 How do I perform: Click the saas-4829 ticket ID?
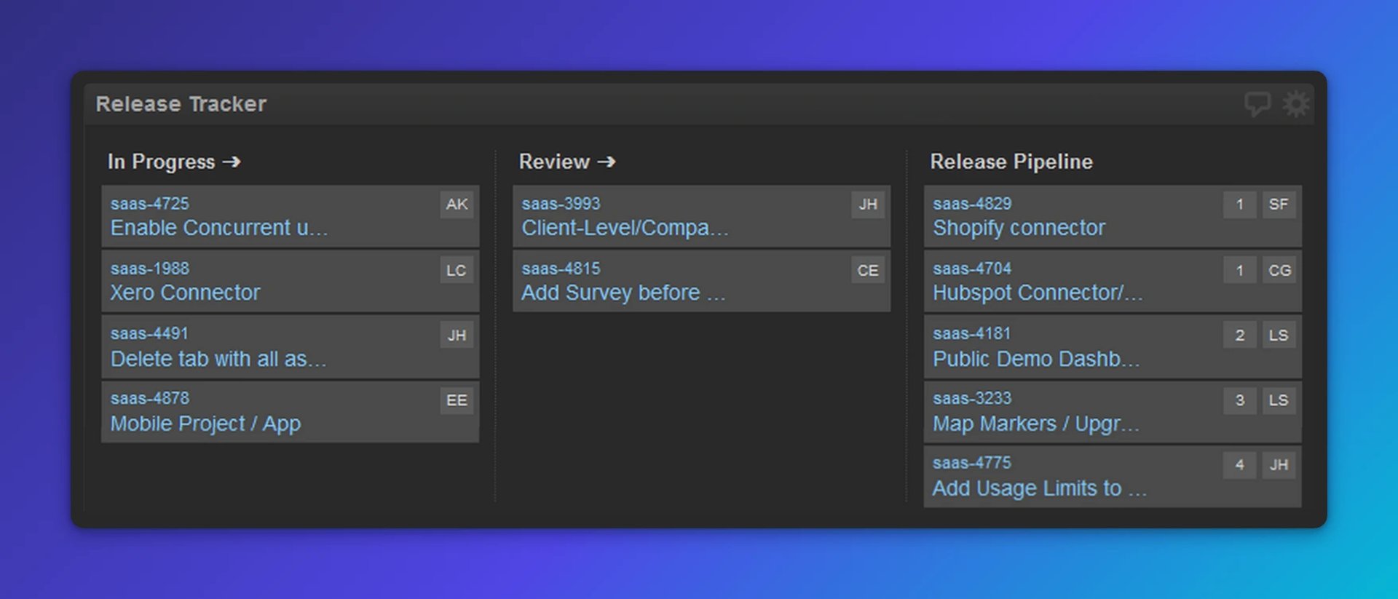(x=972, y=204)
